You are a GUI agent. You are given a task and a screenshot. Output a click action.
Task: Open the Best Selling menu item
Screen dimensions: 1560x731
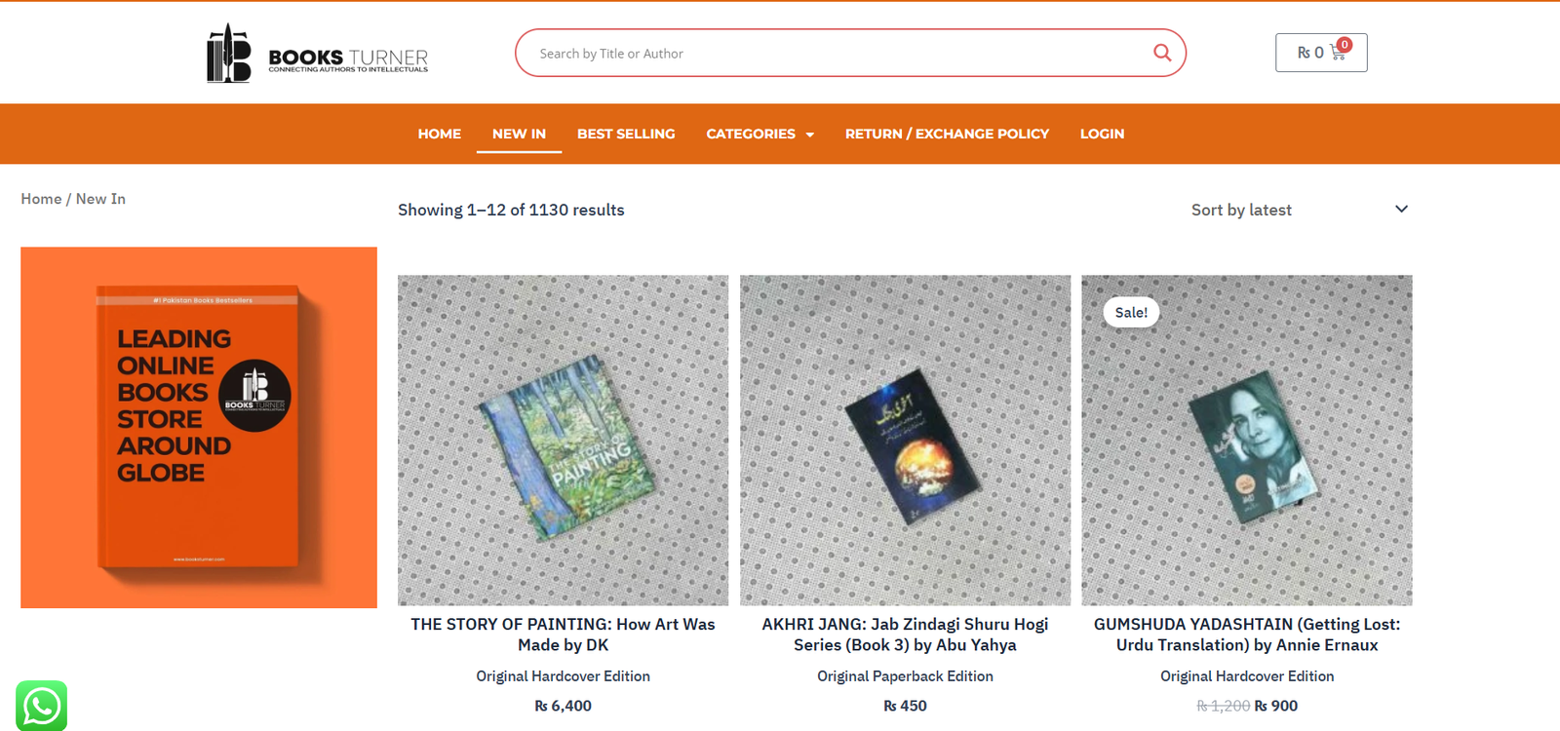pos(626,134)
